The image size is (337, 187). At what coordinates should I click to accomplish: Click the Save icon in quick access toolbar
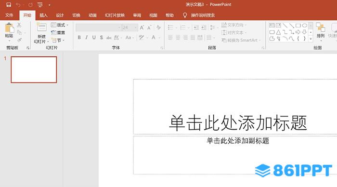[x=9, y=4]
